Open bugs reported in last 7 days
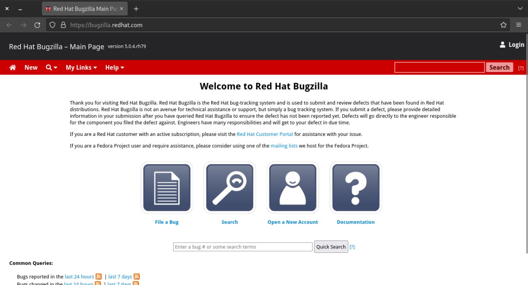 (120, 277)
